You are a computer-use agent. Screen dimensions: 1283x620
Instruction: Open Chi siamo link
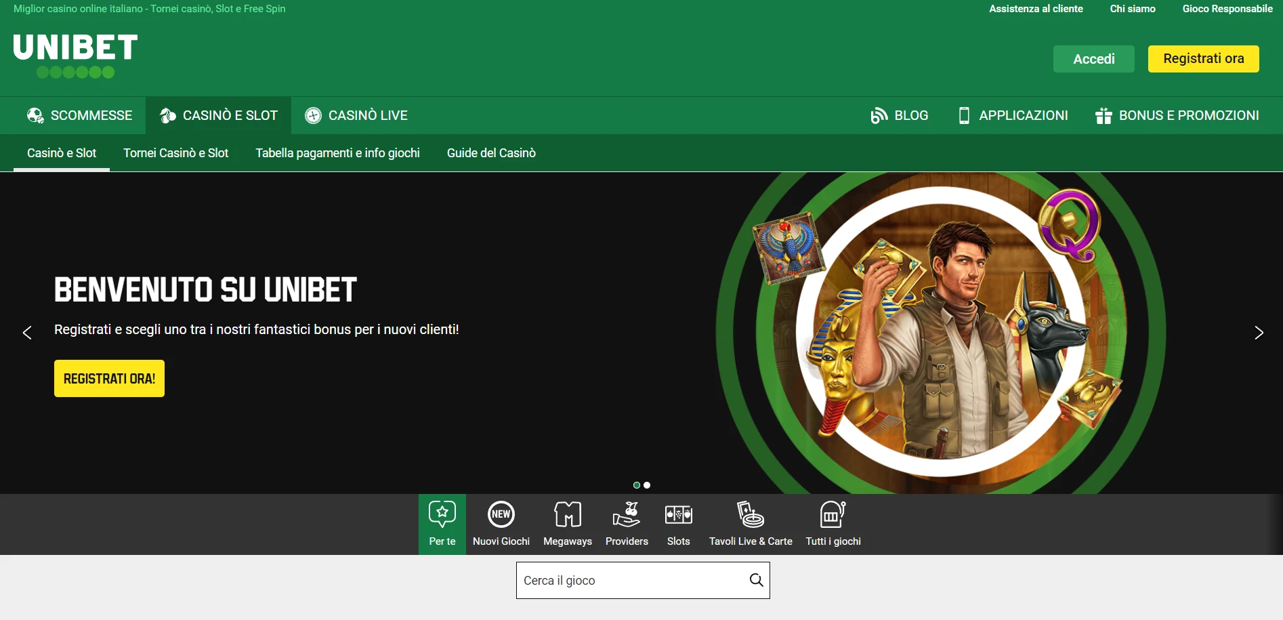coord(1133,9)
